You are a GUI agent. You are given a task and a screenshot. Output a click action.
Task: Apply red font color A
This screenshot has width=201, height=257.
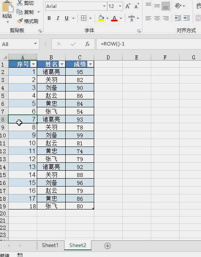(114, 18)
